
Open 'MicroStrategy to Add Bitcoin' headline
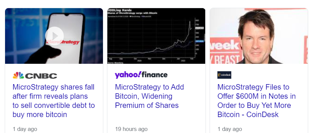coord(149,96)
